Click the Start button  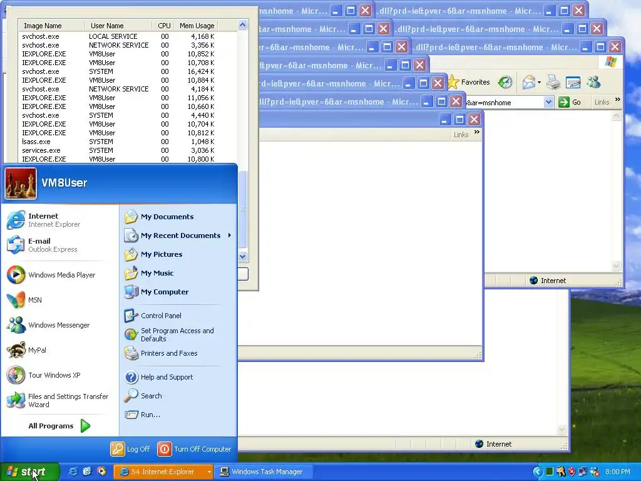click(29, 472)
